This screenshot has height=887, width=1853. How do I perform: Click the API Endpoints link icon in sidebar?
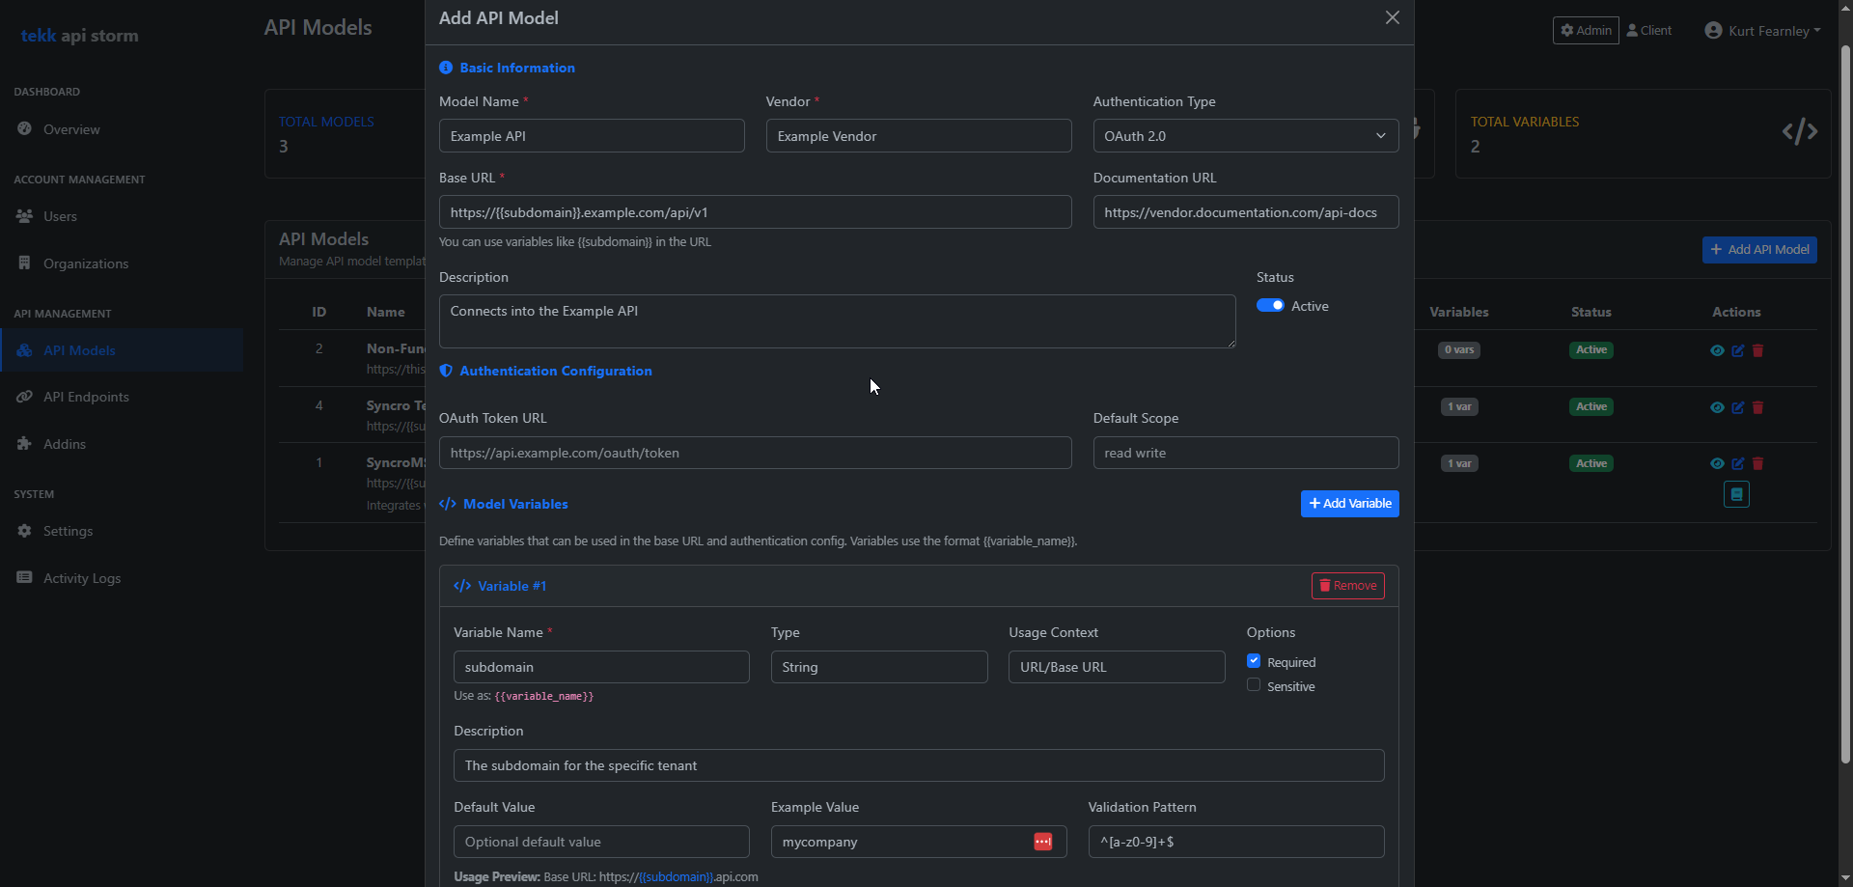pos(23,397)
